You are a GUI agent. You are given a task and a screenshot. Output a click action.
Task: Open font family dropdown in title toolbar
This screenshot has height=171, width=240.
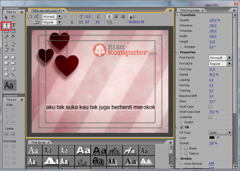click(59, 17)
